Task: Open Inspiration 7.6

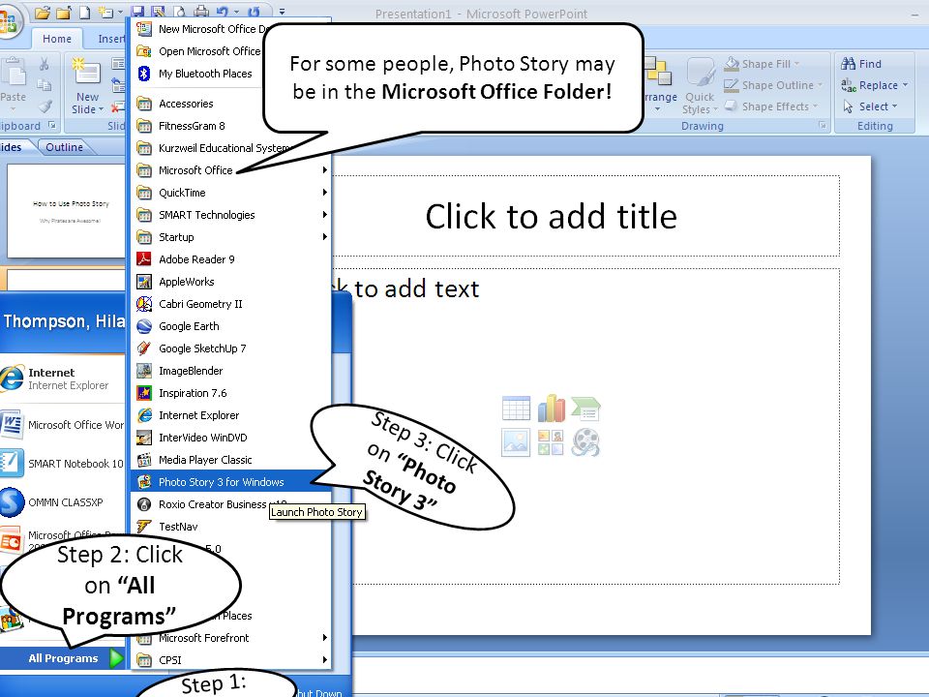Action: 230,393
